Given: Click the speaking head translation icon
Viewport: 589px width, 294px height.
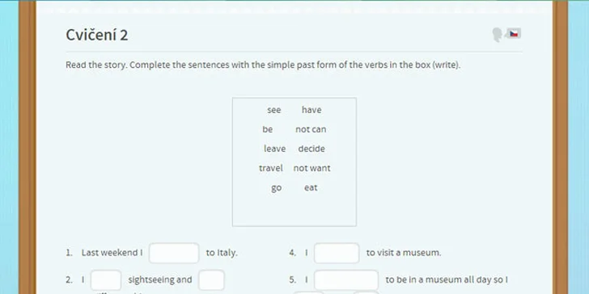Looking at the screenshot, I should coord(498,35).
